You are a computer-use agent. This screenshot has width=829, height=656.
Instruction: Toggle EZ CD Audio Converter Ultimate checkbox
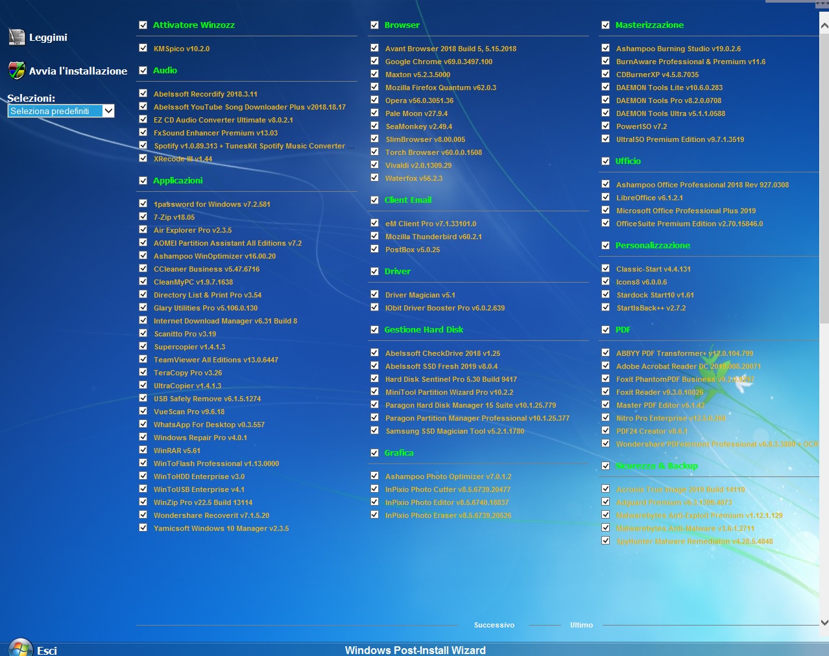(x=143, y=119)
